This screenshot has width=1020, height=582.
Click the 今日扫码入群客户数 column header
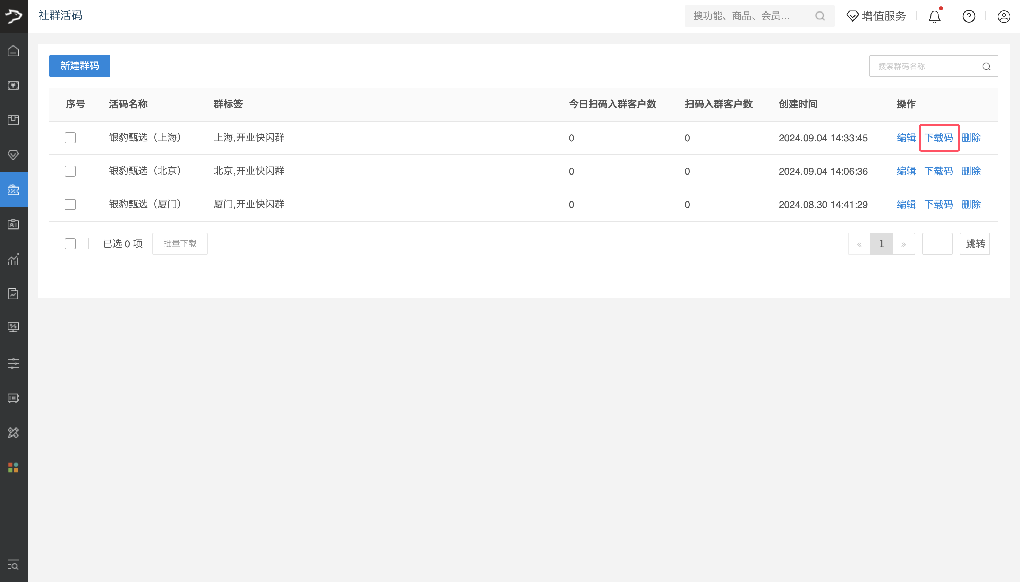(613, 104)
